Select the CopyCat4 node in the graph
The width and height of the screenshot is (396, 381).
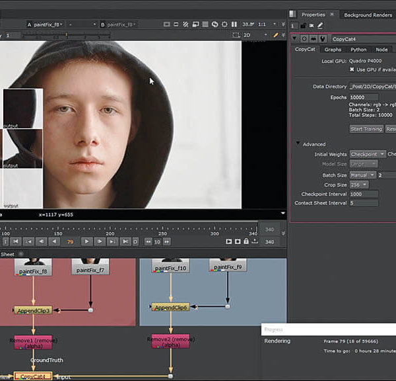coord(33,376)
